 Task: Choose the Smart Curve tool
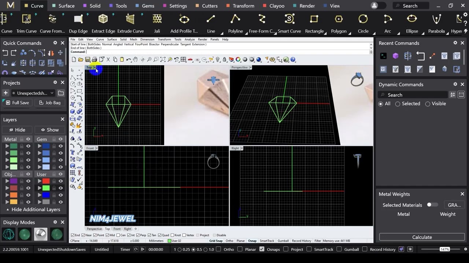click(x=289, y=23)
